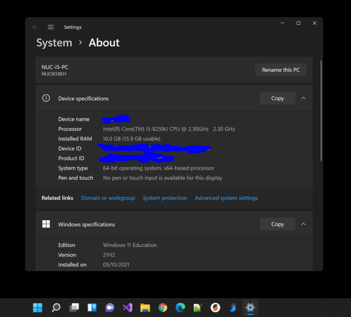Open taskbar Search
Image resolution: width=351 pixels, height=317 pixels.
click(x=56, y=307)
